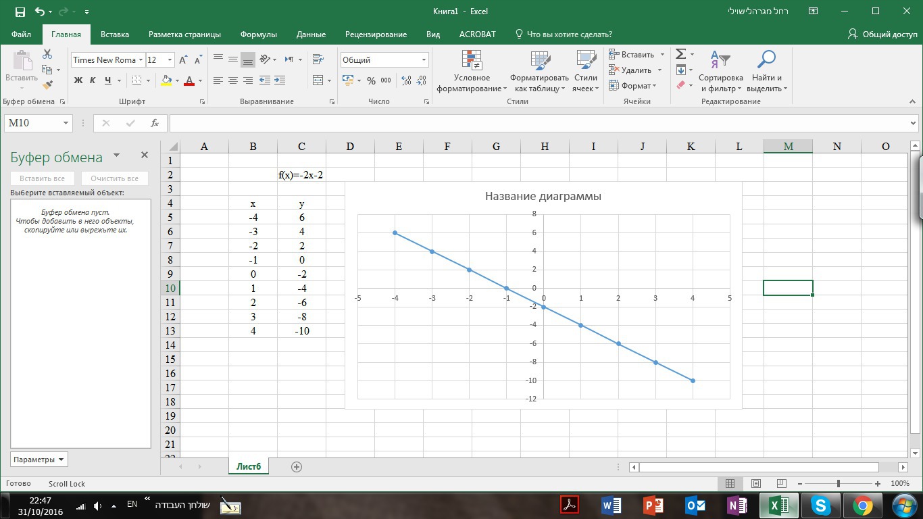This screenshot has height=519, width=923.
Task: Expand the Name Box dropdown for M10
Action: [66, 123]
